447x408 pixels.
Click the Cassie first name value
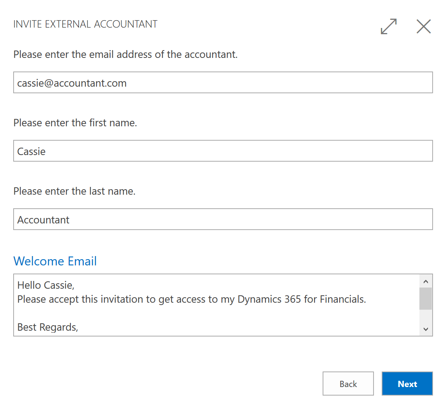pyautogui.click(x=30, y=152)
